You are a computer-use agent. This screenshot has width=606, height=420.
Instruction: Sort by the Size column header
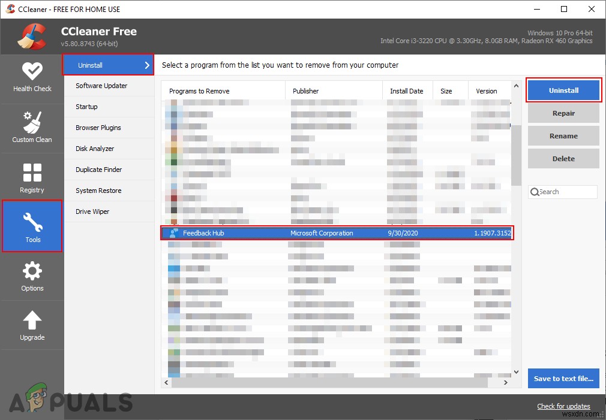[450, 91]
